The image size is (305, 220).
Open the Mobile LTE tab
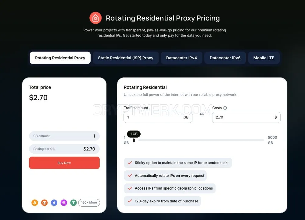[x=264, y=58]
